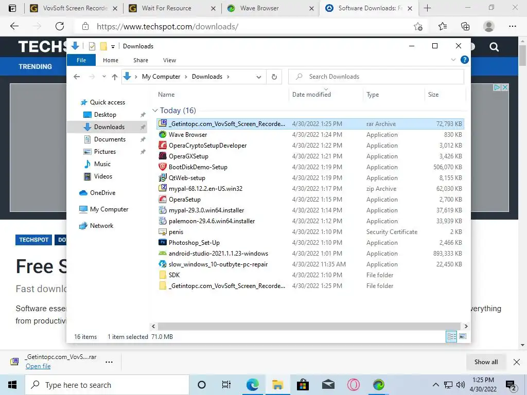Screen dimensions: 527x395
Task: Click the mypal-68.12.2 zip archive icon
Action: 163,188
